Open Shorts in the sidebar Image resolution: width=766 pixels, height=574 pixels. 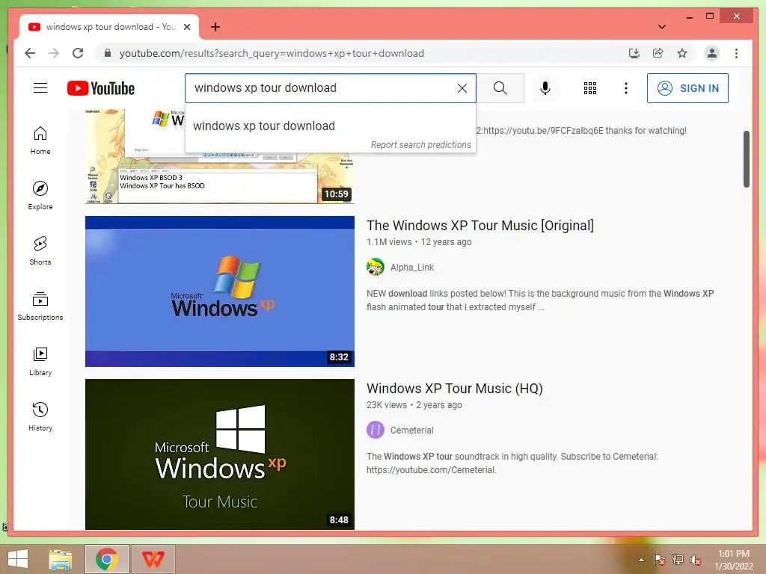[40, 251]
